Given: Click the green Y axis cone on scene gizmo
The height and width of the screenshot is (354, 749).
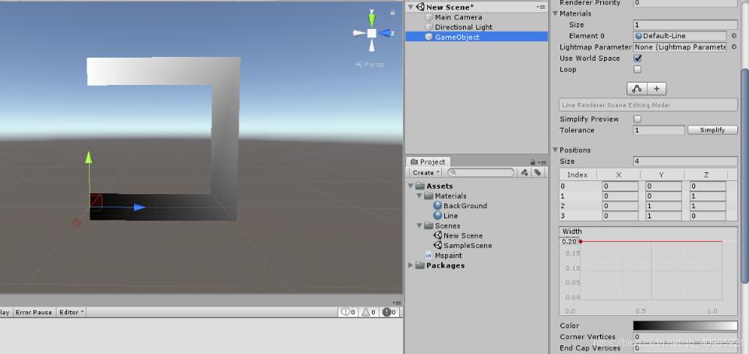Looking at the screenshot, I should (372, 19).
